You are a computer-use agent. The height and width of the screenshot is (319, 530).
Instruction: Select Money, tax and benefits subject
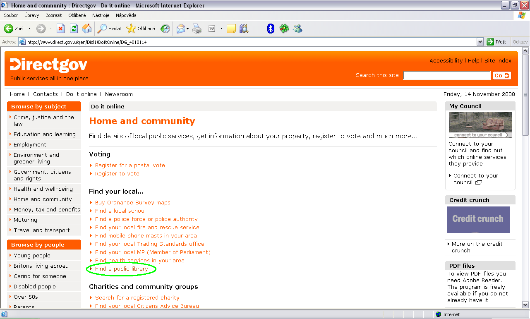tap(47, 209)
